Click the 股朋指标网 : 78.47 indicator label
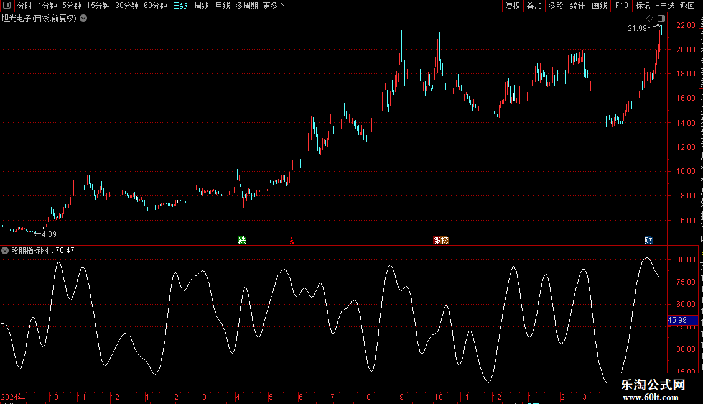The height and width of the screenshot is (404, 703). tap(42, 251)
